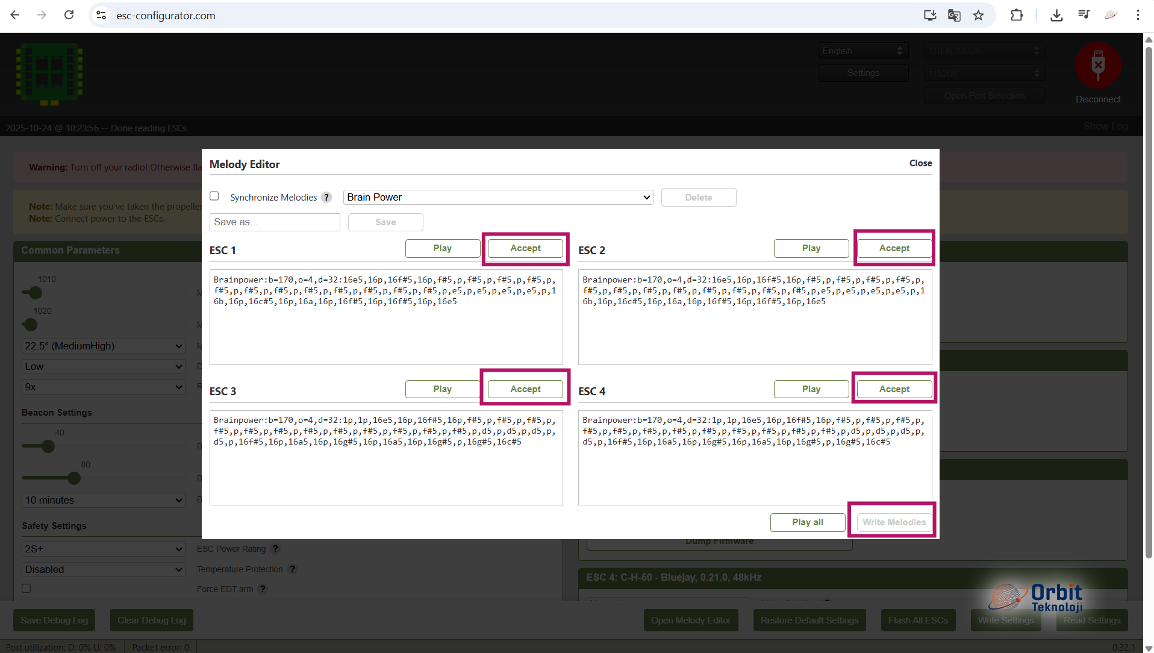Click the Synchronize Melodies help question mark
The width and height of the screenshot is (1154, 653).
coord(326,198)
